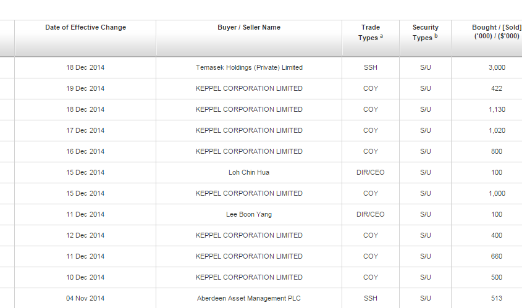This screenshot has height=308, width=522.
Task: Select the Temasek Holdings (Private) Limited name
Action: (249, 67)
